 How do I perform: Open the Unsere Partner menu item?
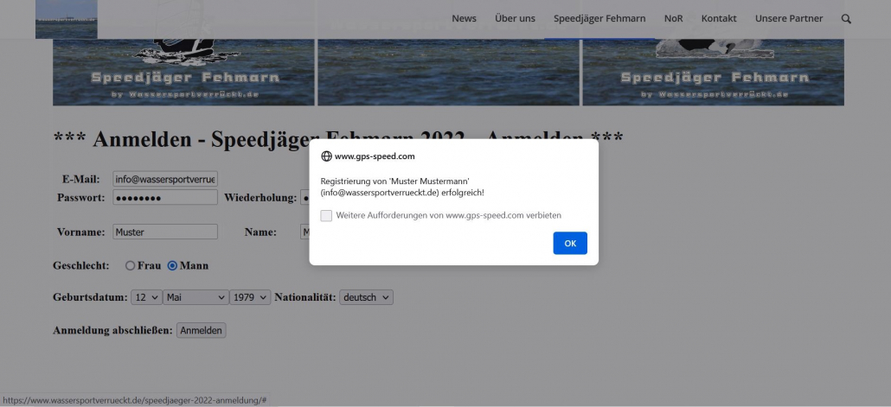pos(789,18)
